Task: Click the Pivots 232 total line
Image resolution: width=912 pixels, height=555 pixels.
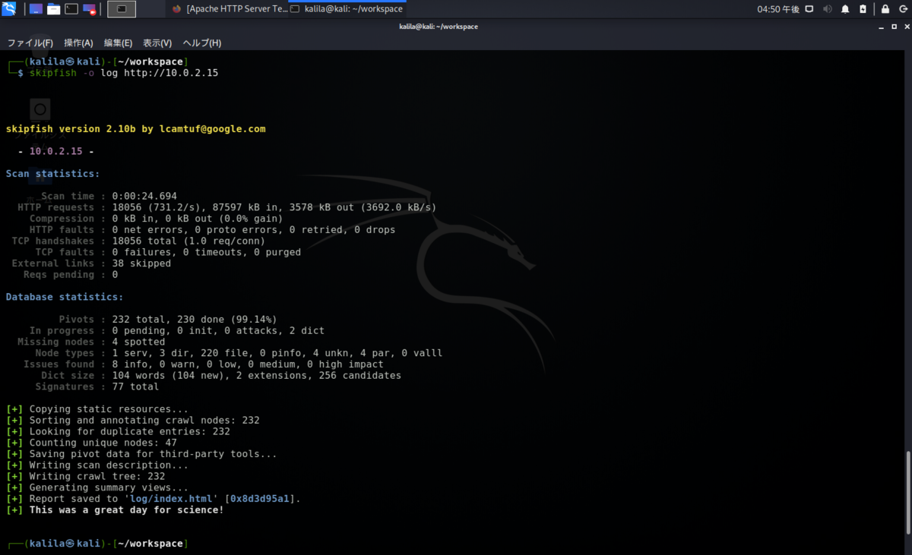Action: click(168, 320)
